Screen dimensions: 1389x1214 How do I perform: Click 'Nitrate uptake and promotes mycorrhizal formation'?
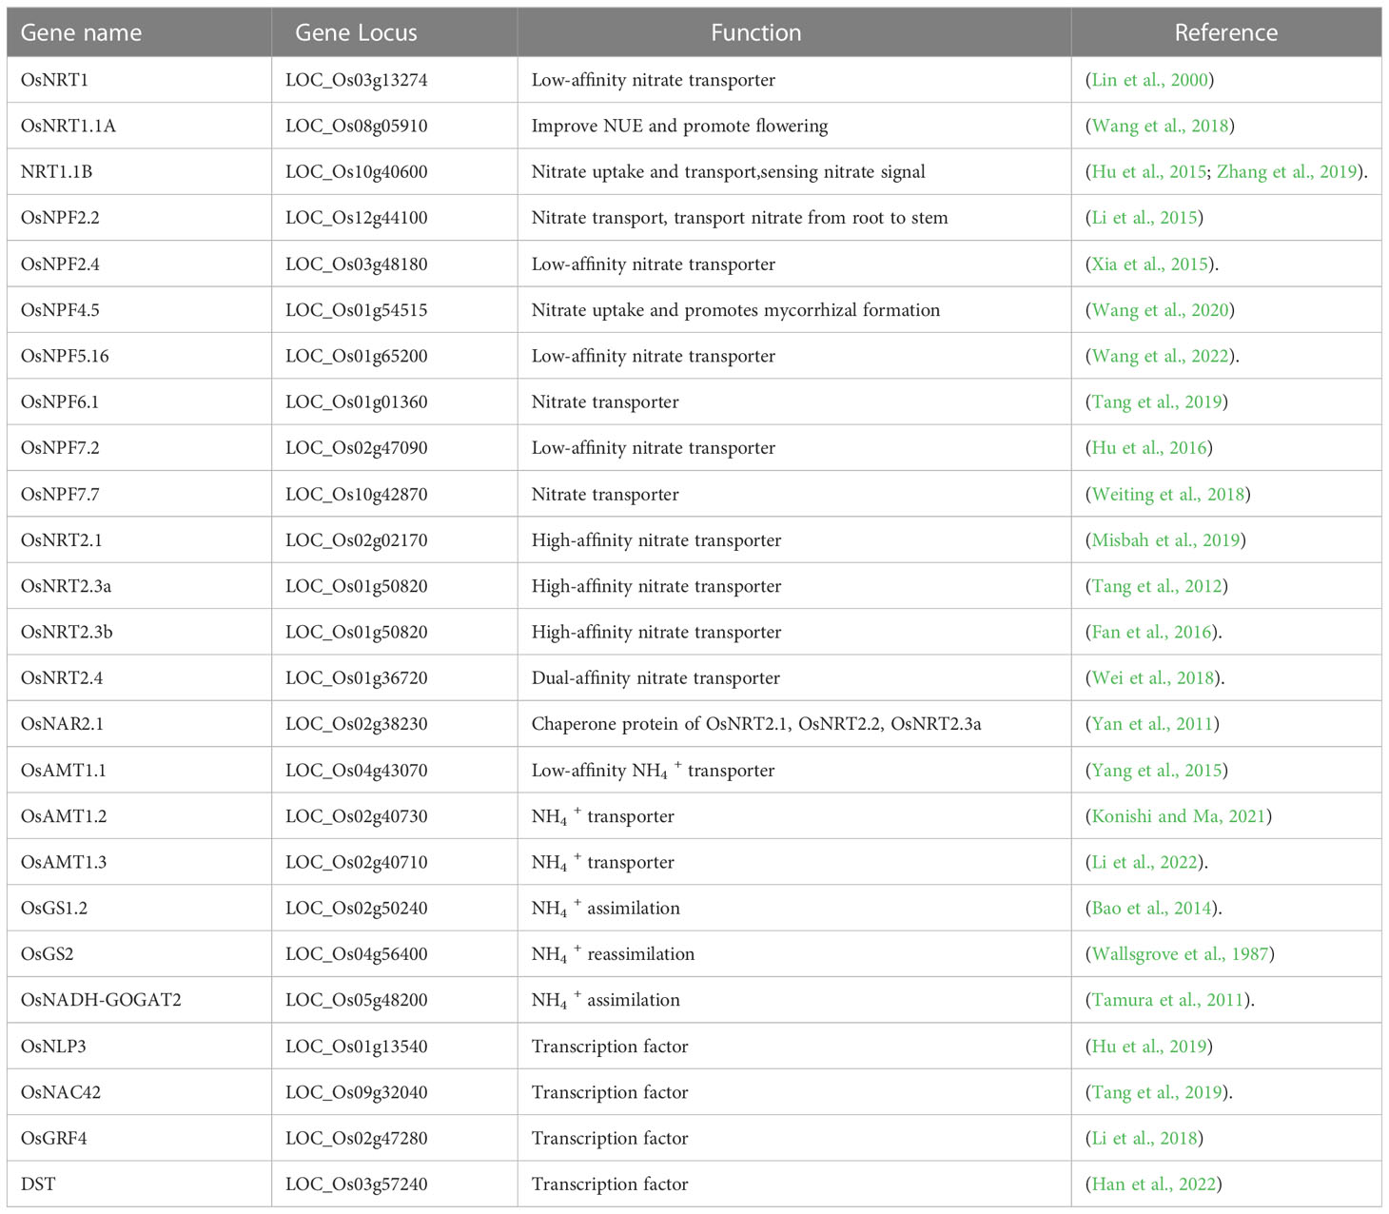(x=735, y=310)
